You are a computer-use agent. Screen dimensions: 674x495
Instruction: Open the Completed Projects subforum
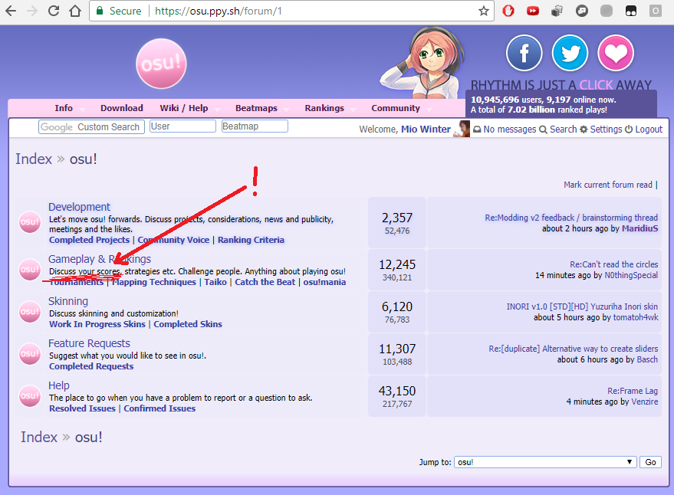click(x=89, y=240)
